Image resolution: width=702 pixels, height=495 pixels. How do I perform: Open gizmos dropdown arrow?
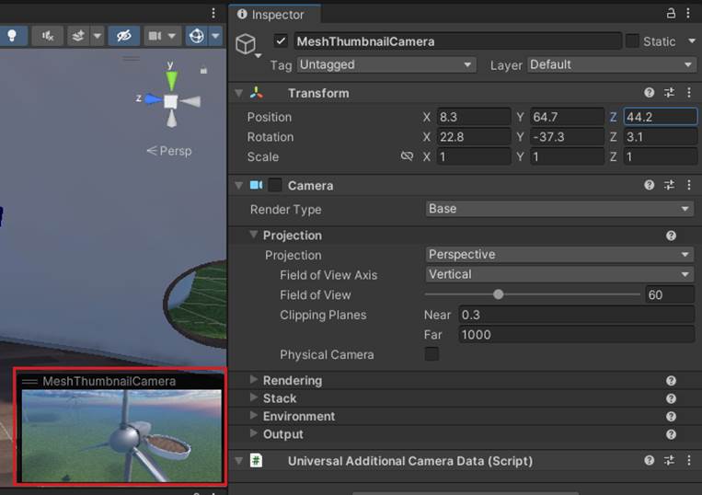(x=215, y=36)
